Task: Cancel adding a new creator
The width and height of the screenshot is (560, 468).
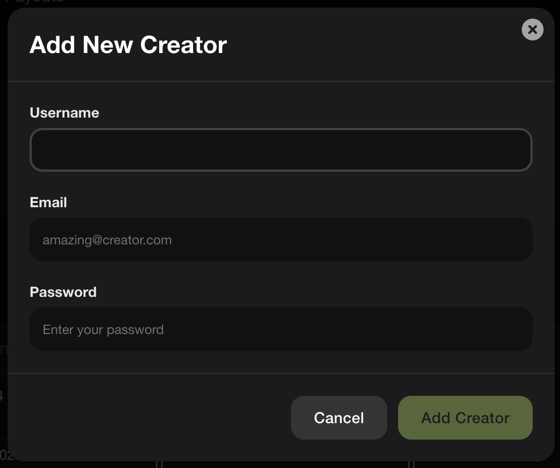Action: coord(339,418)
